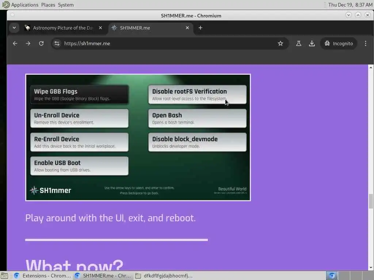Select SH1MMER.me - Chromium taskbar entry

(103, 276)
